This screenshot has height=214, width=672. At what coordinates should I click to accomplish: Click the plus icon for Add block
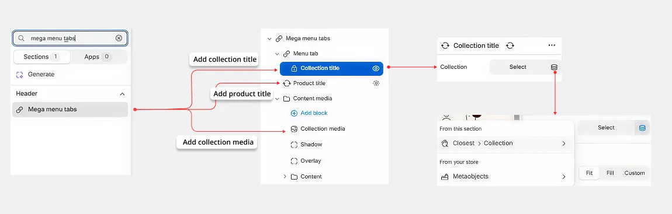click(294, 114)
